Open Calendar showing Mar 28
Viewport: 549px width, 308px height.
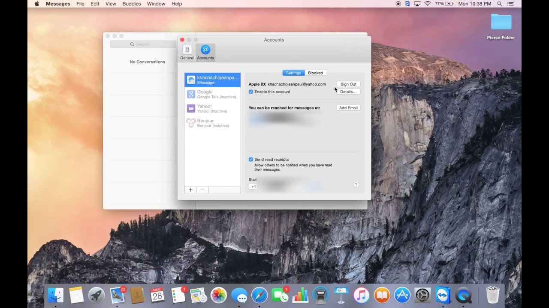point(157,295)
